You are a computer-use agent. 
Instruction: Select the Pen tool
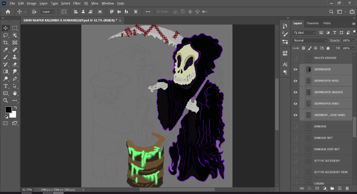pos(15,79)
